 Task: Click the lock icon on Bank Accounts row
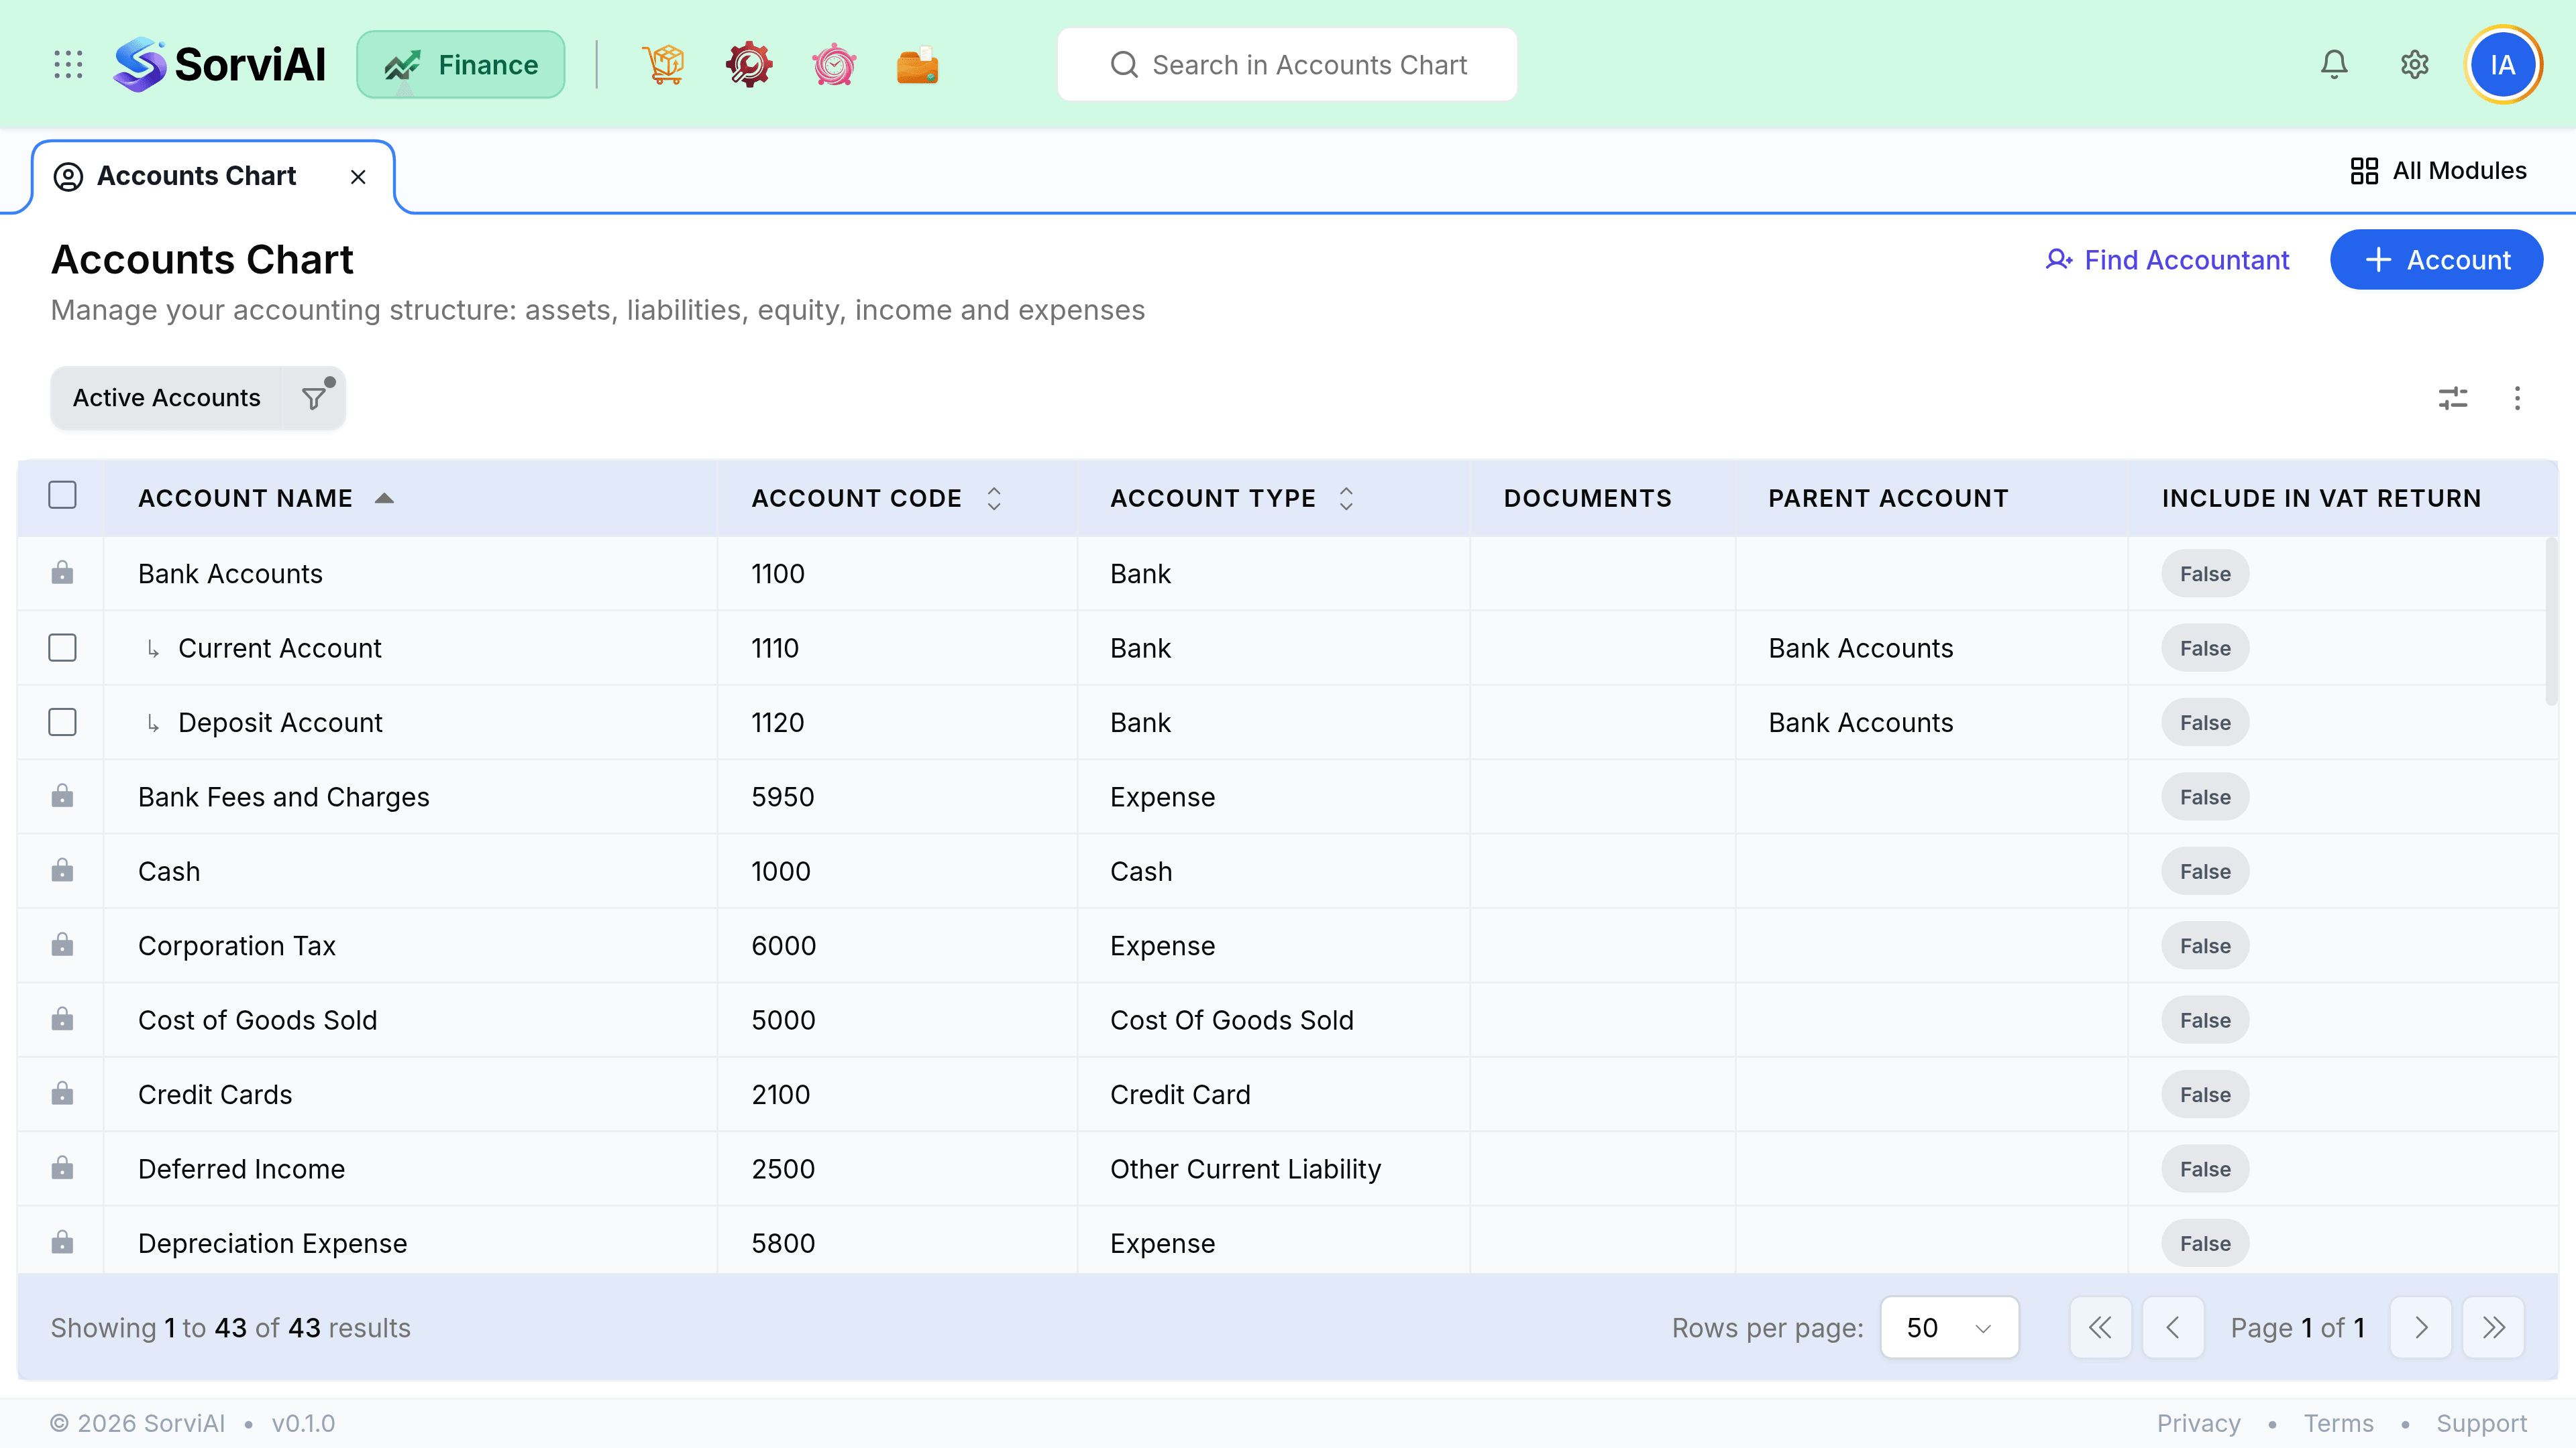point(62,572)
